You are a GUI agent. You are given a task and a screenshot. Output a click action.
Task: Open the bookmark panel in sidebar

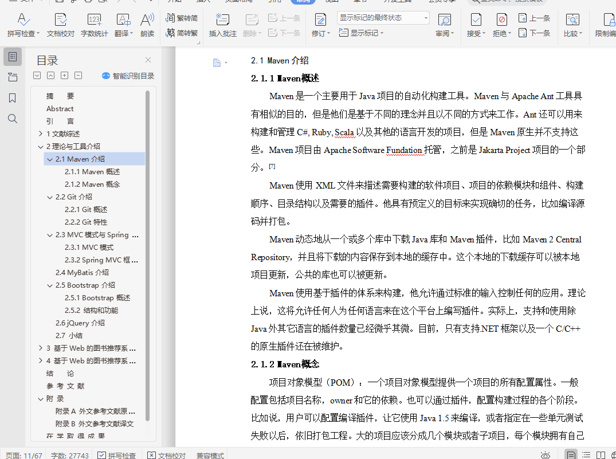click(x=13, y=98)
